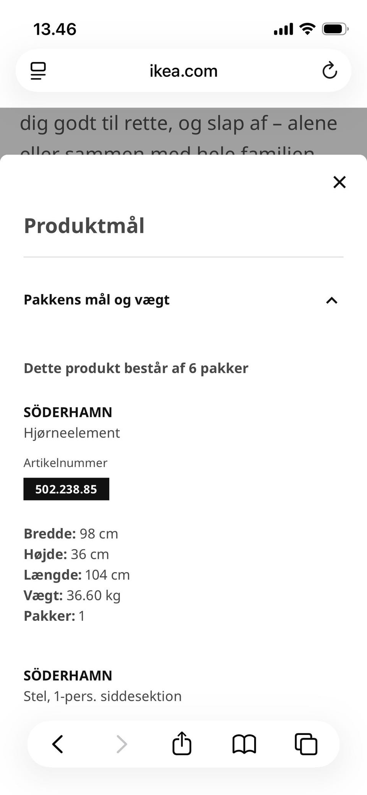The image size is (367, 795).
Task: Open Safari bookmarks
Action: click(244, 744)
